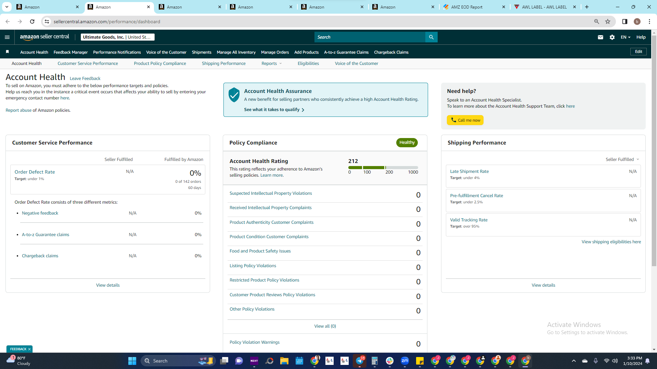Open Manage All Inventory menu item

click(x=236, y=52)
